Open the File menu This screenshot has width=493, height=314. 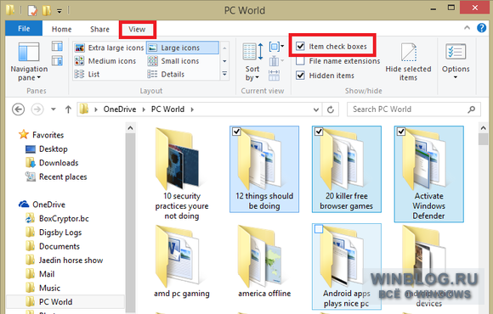click(x=24, y=29)
